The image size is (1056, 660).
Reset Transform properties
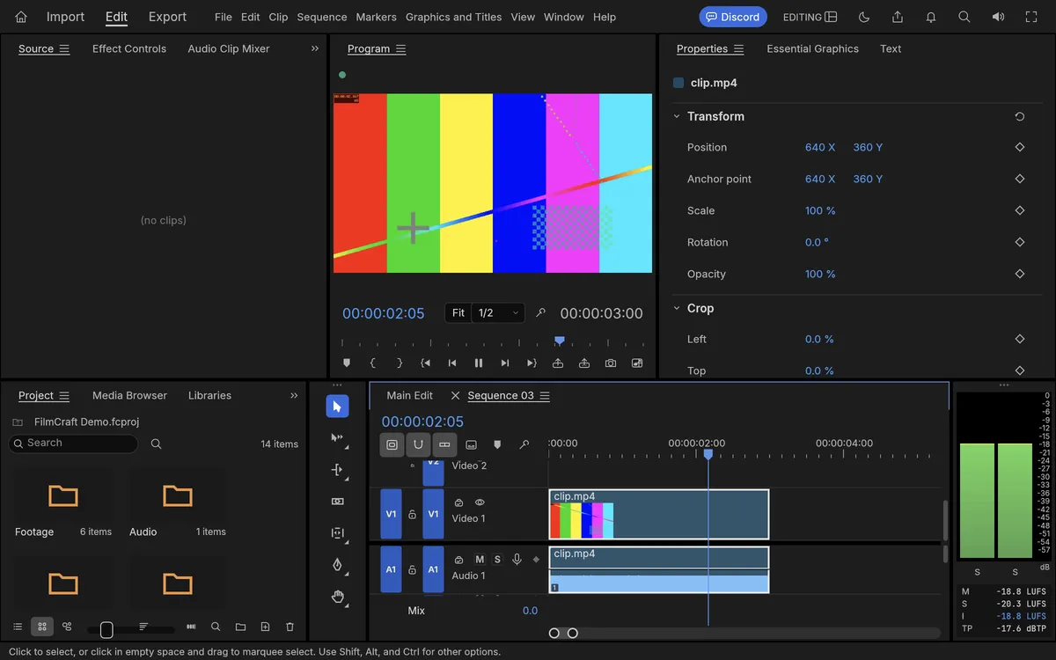point(1020,116)
